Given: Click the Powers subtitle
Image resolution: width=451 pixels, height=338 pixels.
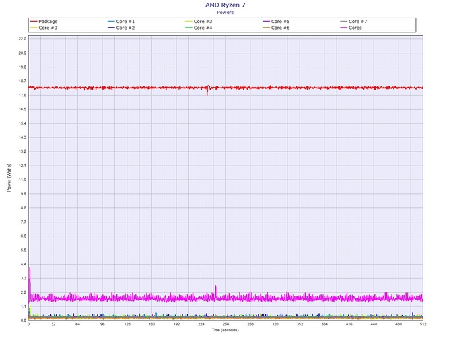Looking at the screenshot, I should (x=225, y=12).
